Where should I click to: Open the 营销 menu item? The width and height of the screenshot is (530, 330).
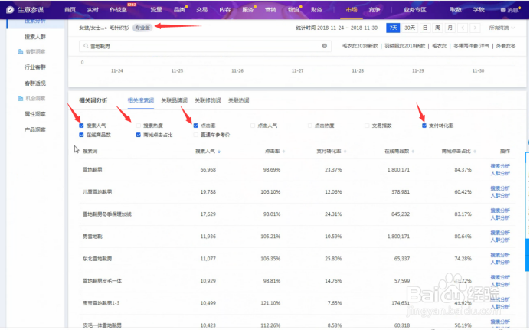[x=271, y=10]
